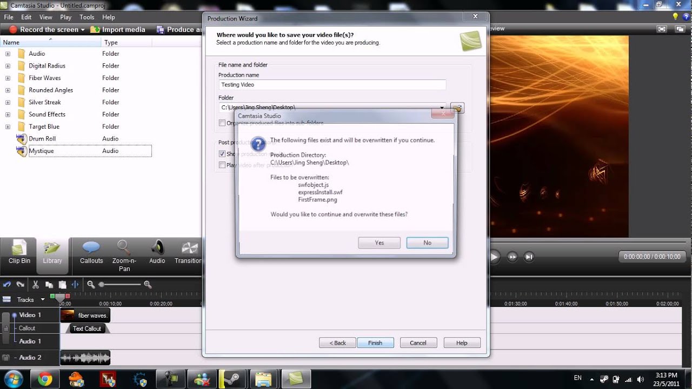Click the Split icon in timeline toolbar
This screenshot has width=692, height=389.
coord(75,284)
